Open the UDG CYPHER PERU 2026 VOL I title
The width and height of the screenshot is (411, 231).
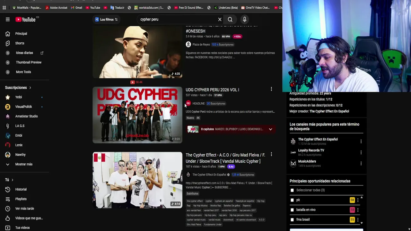pos(212,90)
